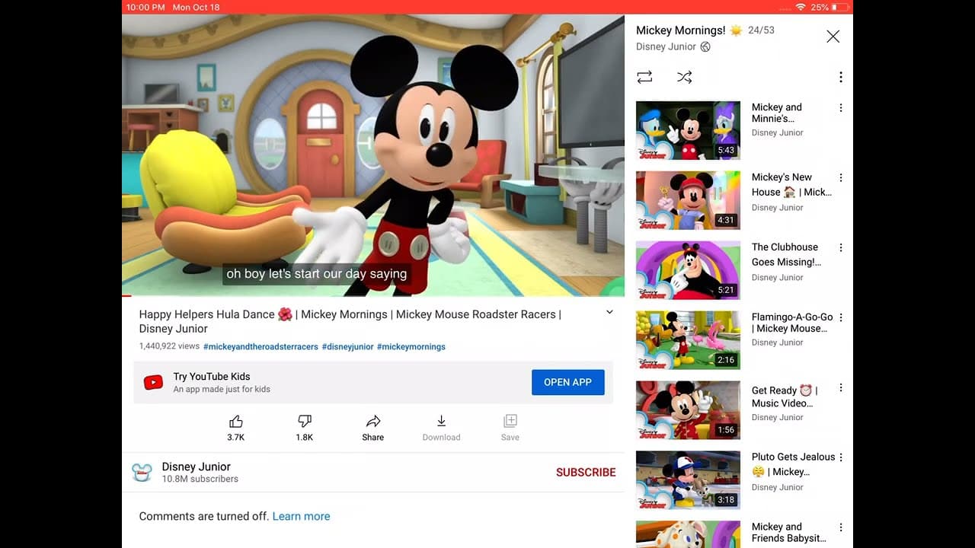The image size is (975, 548).
Task: Click the video progress bar
Action: pyautogui.click(x=373, y=296)
